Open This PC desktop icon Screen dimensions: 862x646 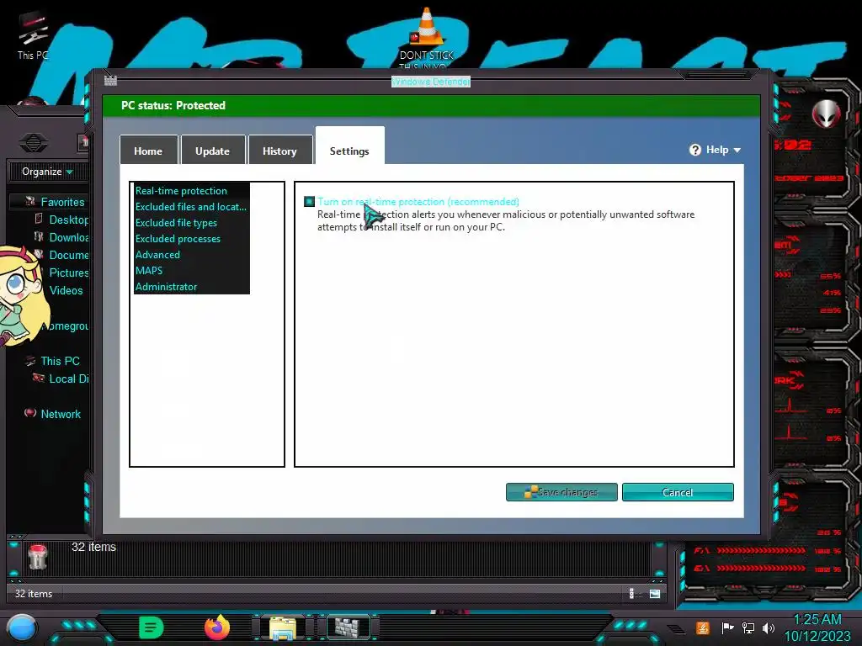pyautogui.click(x=33, y=36)
